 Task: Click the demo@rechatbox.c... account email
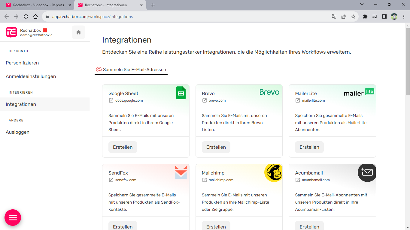coord(38,35)
